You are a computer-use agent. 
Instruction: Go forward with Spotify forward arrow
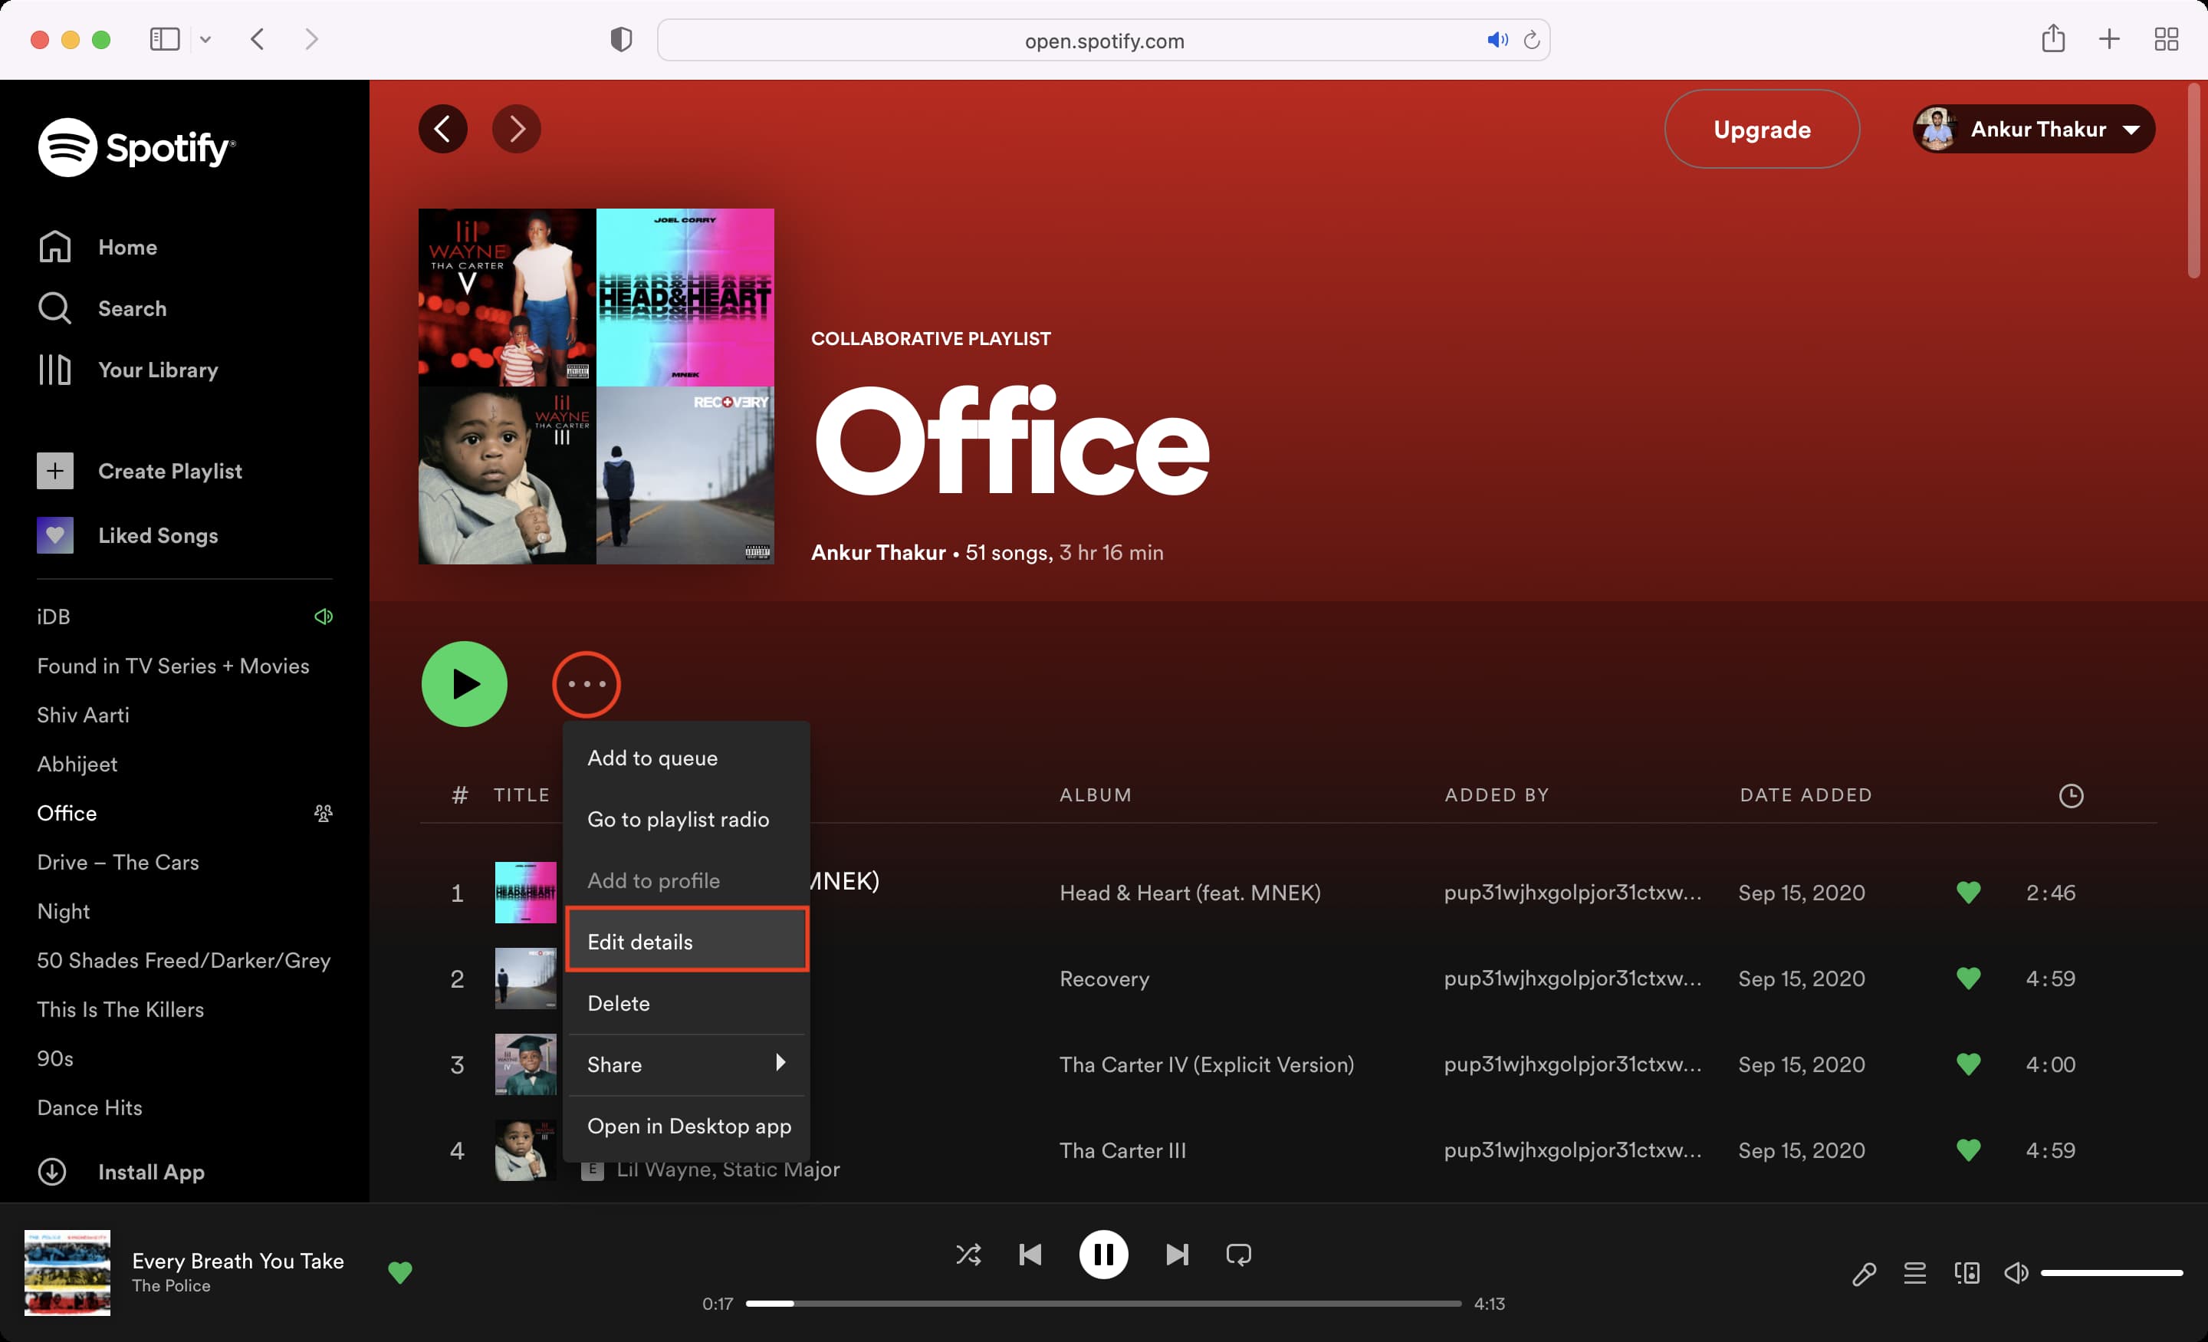pyautogui.click(x=516, y=129)
